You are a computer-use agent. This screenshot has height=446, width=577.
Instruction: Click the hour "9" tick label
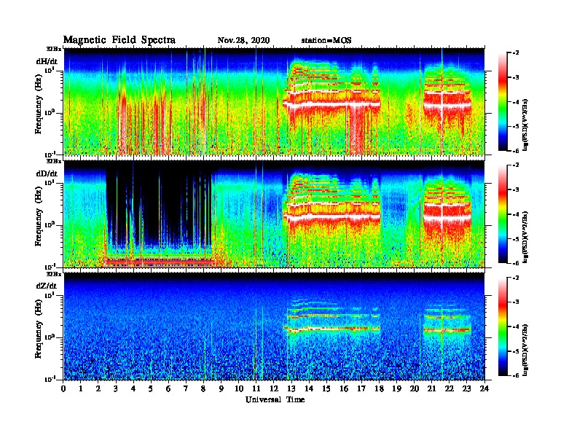tap(221, 388)
